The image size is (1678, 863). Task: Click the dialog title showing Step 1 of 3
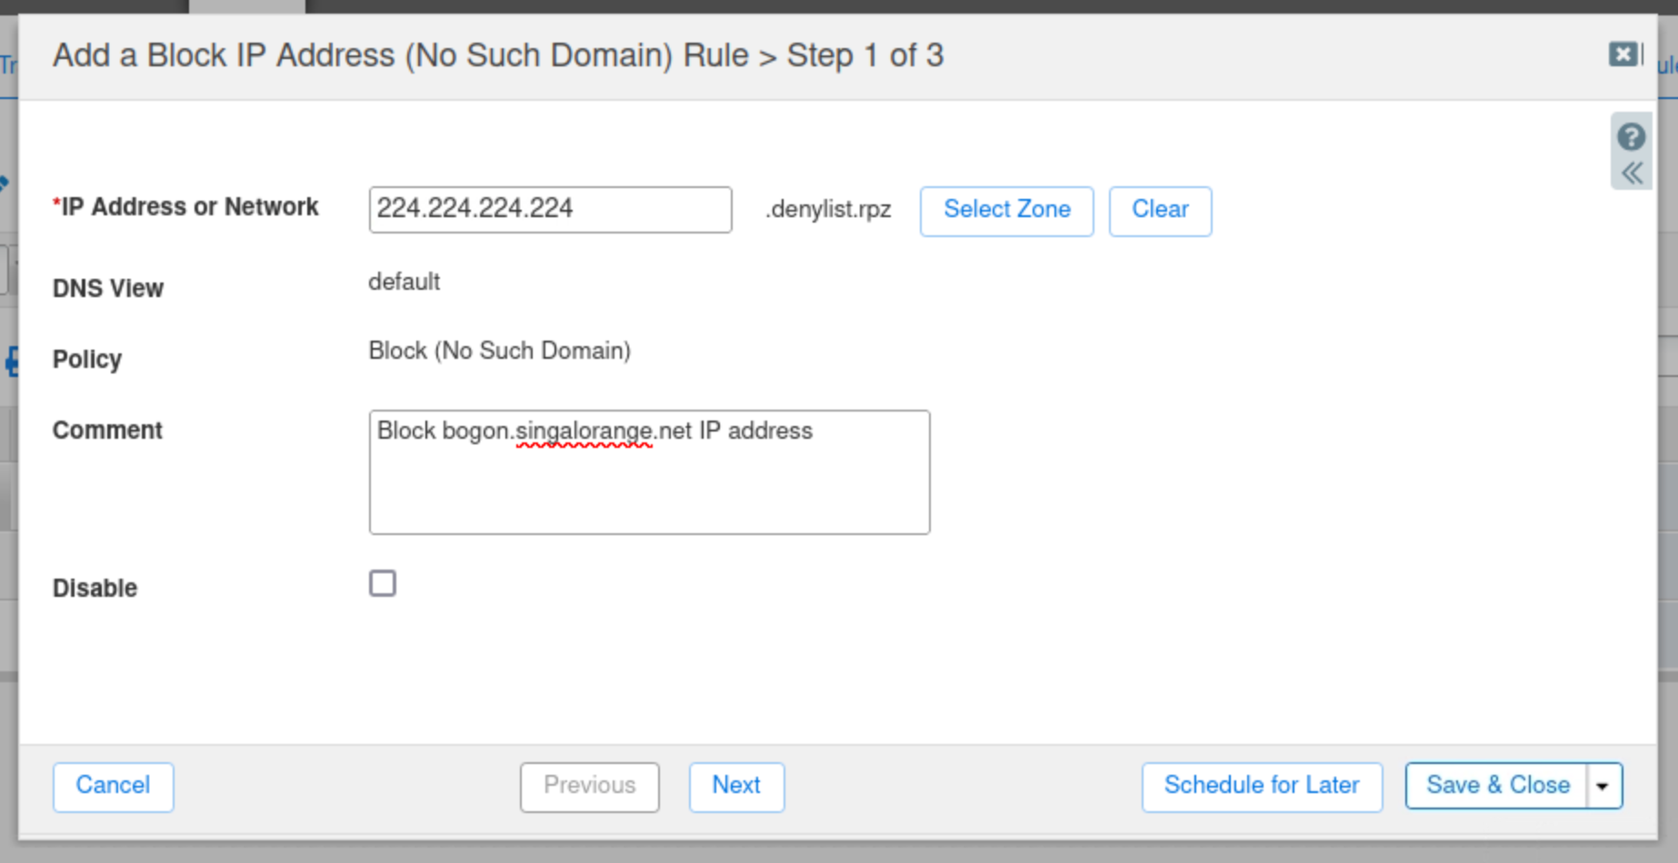pos(498,55)
